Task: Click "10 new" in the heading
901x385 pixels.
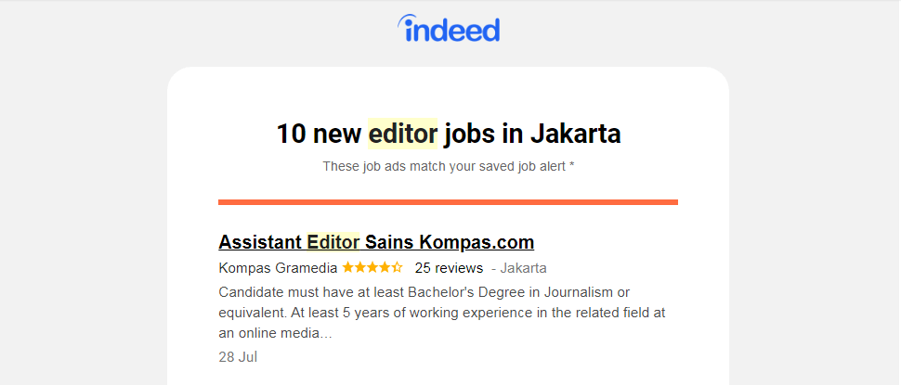Action: coord(319,134)
